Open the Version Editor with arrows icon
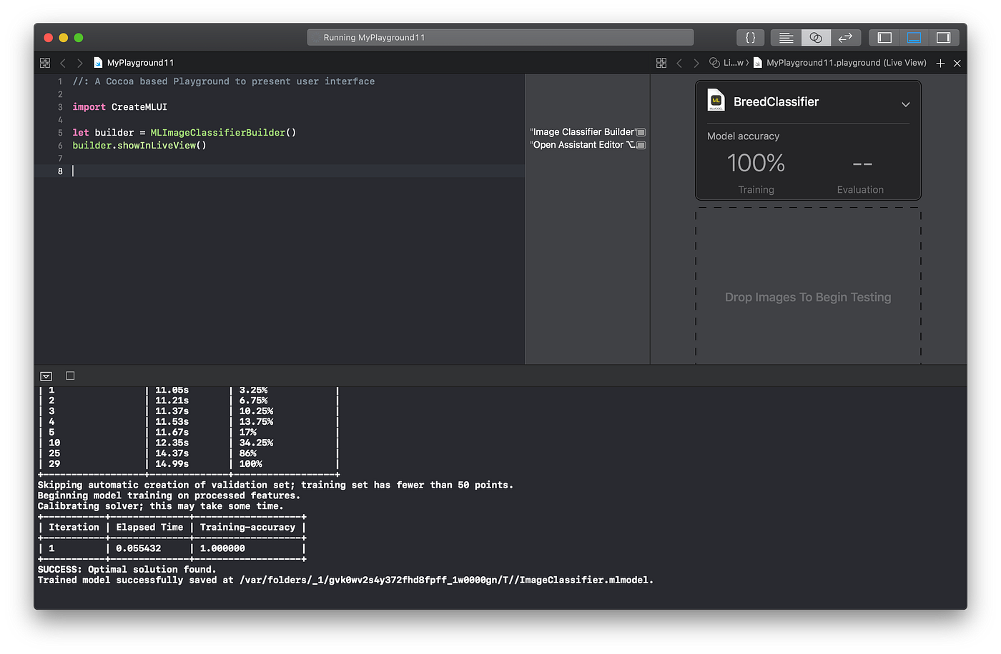This screenshot has width=1001, height=654. click(x=845, y=37)
